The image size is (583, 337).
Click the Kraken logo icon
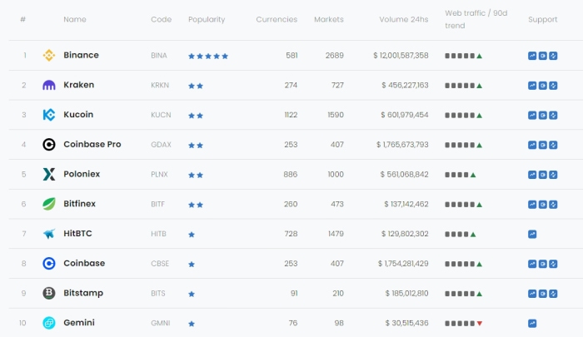point(49,85)
